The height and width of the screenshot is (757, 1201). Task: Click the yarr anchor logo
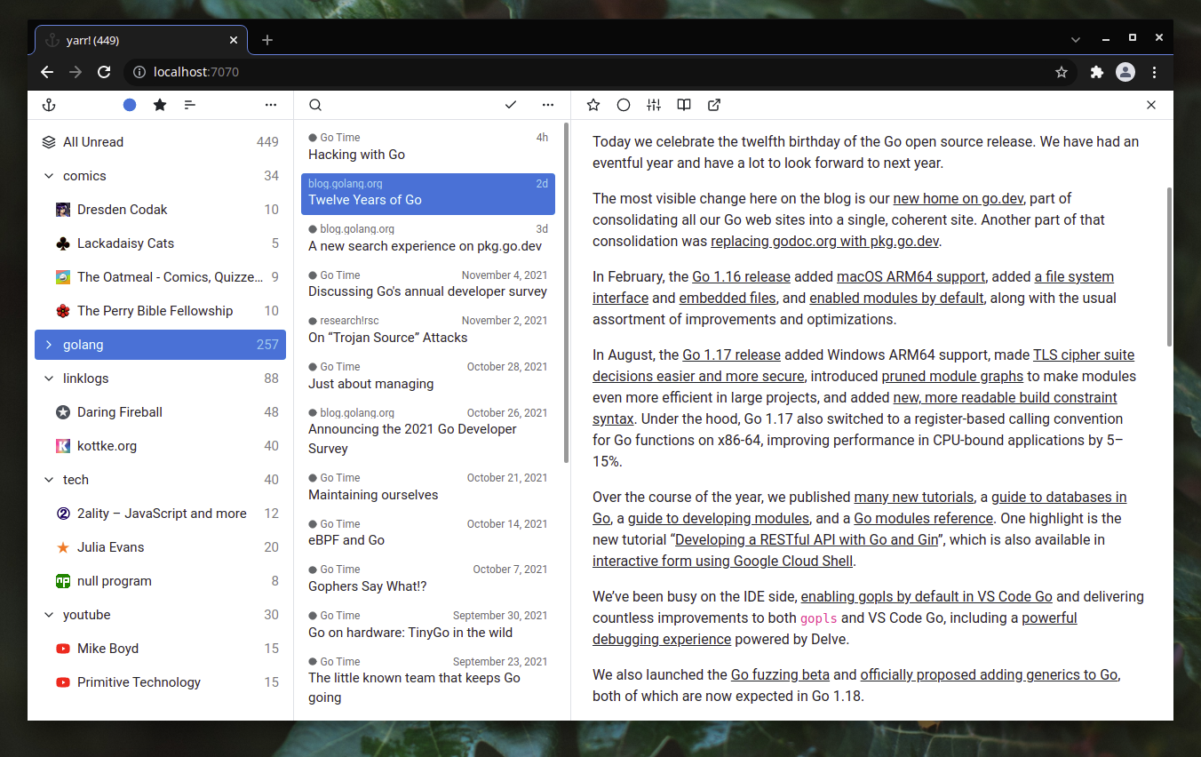coord(49,105)
